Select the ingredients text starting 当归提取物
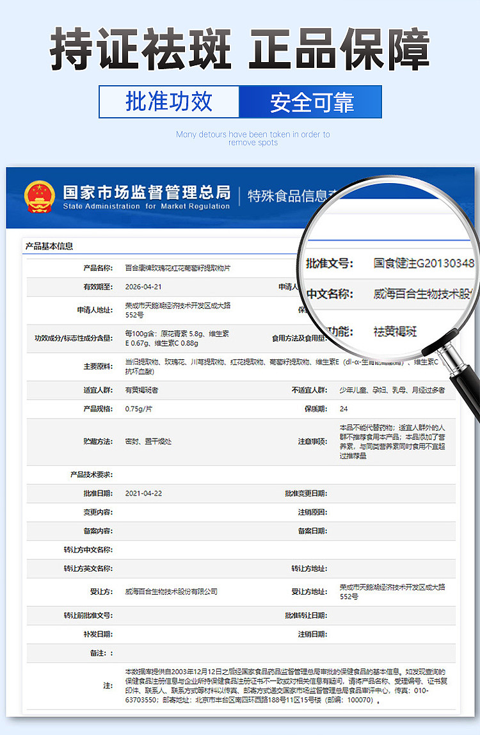The width and height of the screenshot is (480, 735). pyautogui.click(x=281, y=367)
